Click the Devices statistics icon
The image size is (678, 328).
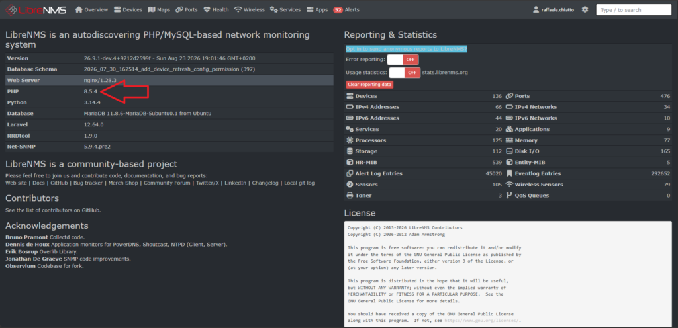point(350,96)
